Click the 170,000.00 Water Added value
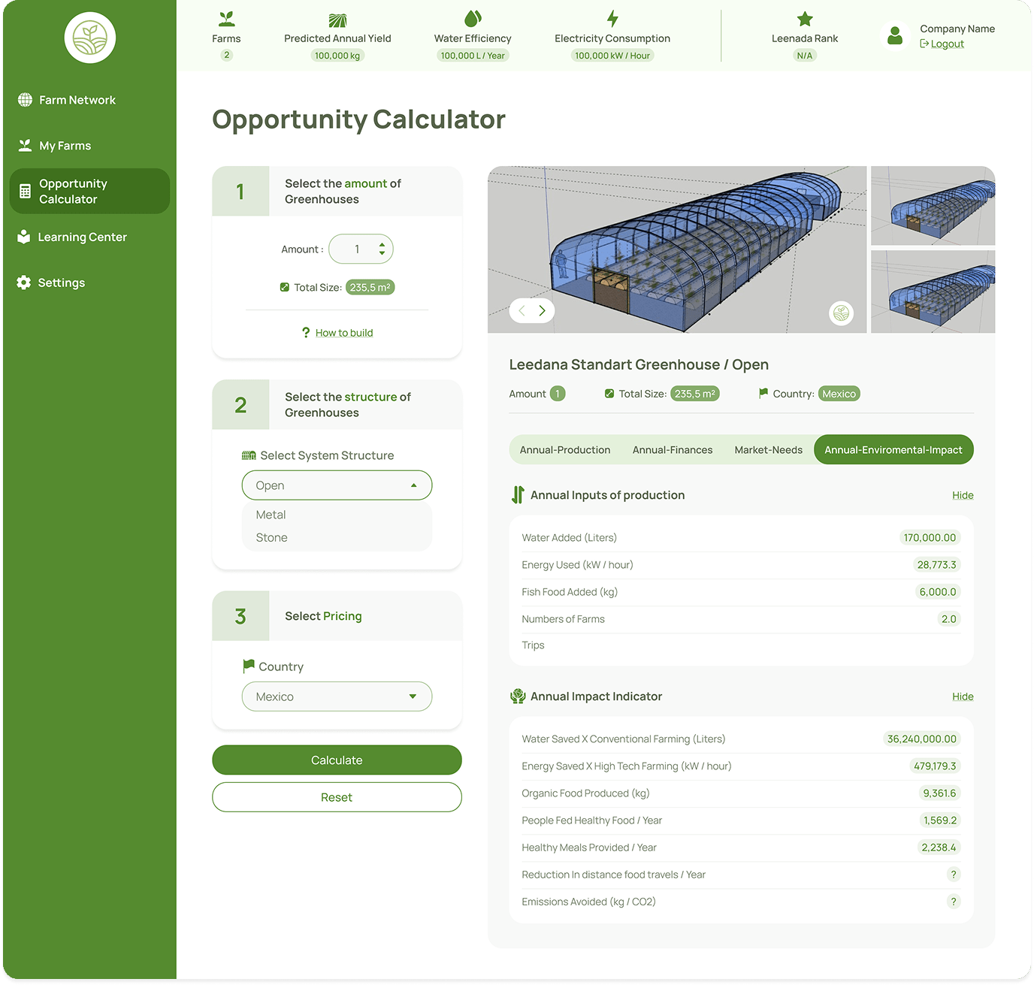Screen dimensions: 1034x985 930,537
